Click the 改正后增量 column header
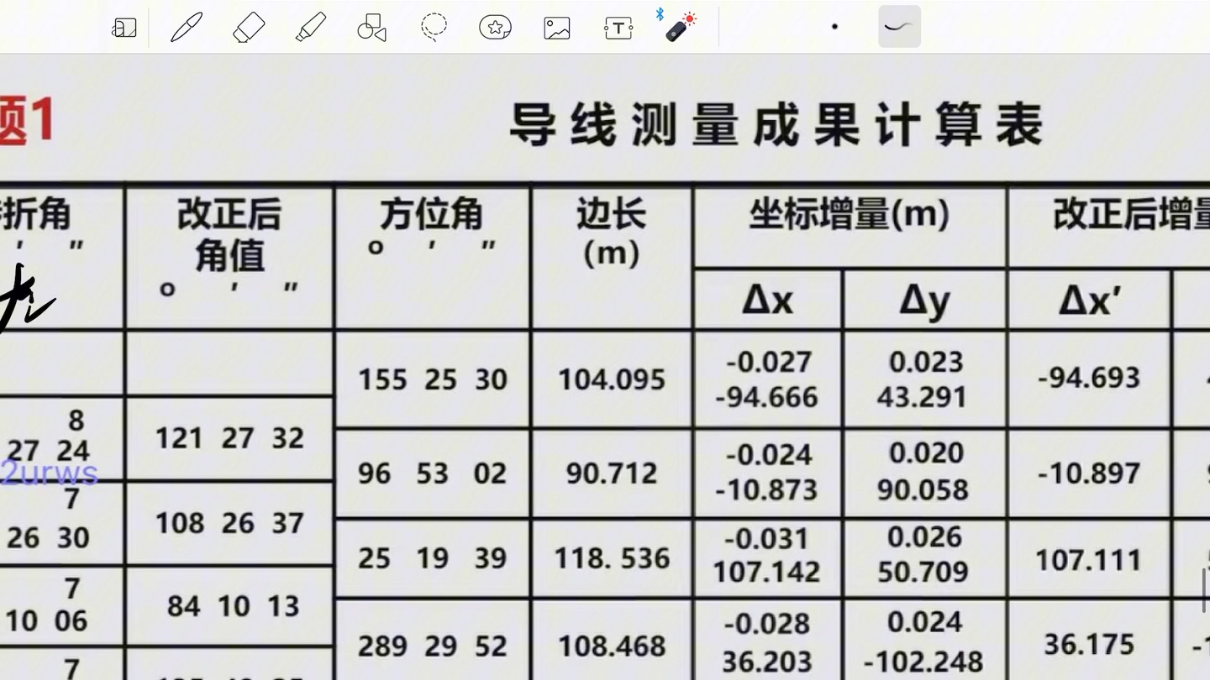This screenshot has width=1210, height=680. tap(1132, 216)
